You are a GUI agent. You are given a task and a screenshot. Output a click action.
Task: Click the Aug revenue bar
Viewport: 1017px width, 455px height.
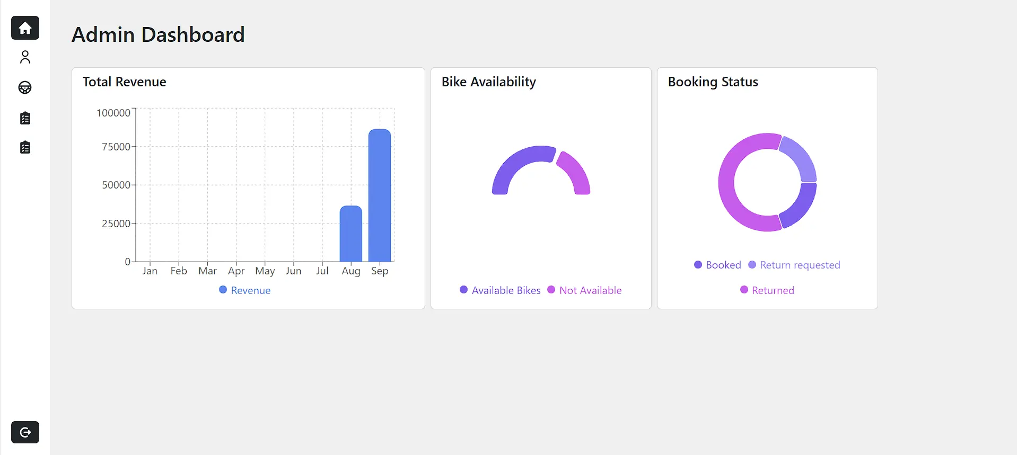(351, 234)
